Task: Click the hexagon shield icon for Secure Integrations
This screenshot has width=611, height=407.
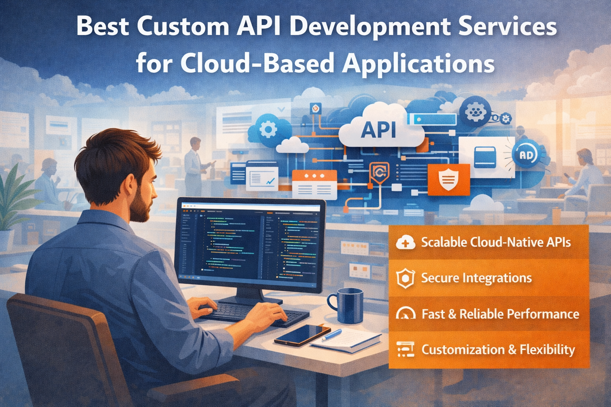Action: [x=405, y=278]
